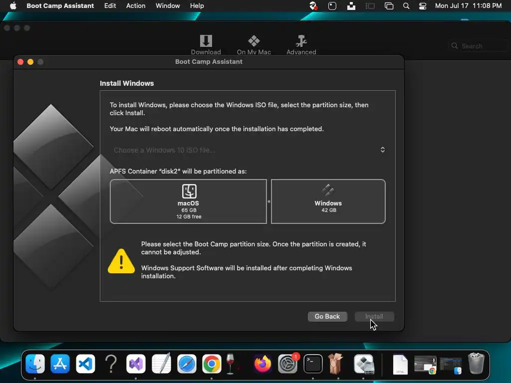Open the Window menu
Viewport: 511px width, 383px height.
pyautogui.click(x=168, y=5)
